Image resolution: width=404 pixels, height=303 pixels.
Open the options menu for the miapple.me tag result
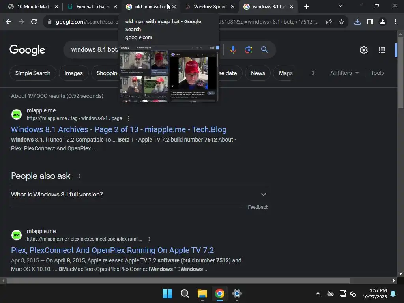coord(129,118)
